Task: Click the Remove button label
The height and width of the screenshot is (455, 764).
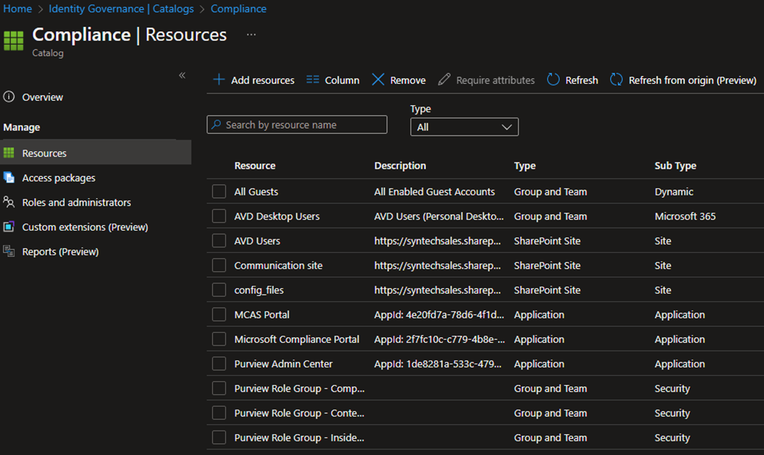Action: pos(408,80)
